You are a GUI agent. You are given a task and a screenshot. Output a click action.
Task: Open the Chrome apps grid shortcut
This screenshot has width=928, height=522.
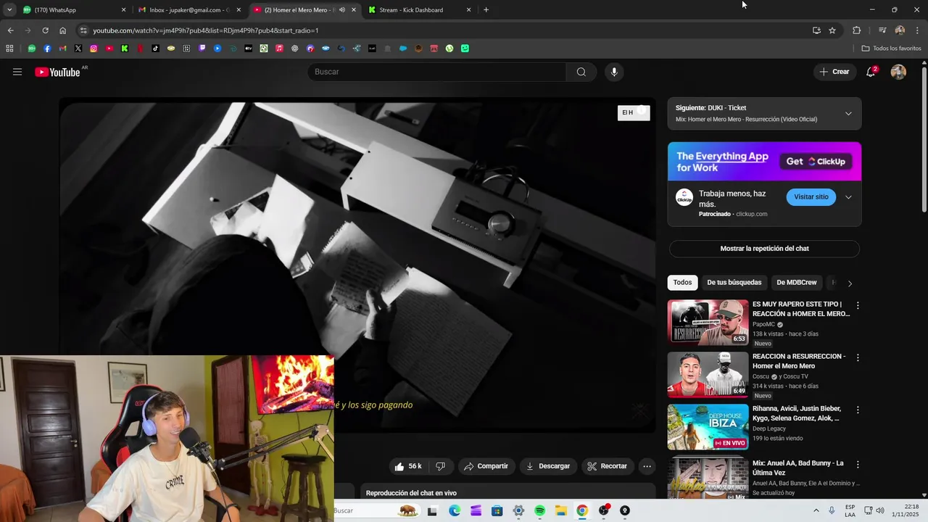pyautogui.click(x=9, y=49)
